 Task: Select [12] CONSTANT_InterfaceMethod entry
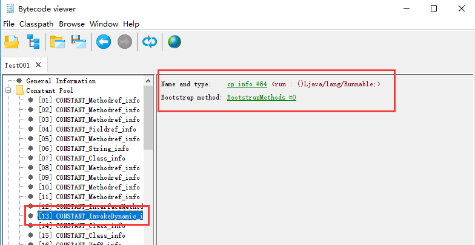coord(91,206)
